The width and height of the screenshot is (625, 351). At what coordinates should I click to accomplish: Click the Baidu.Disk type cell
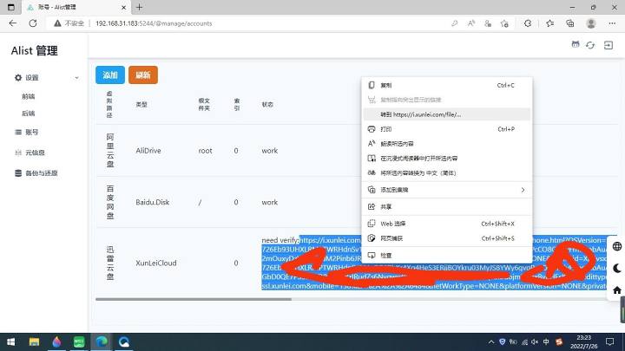[x=152, y=202]
